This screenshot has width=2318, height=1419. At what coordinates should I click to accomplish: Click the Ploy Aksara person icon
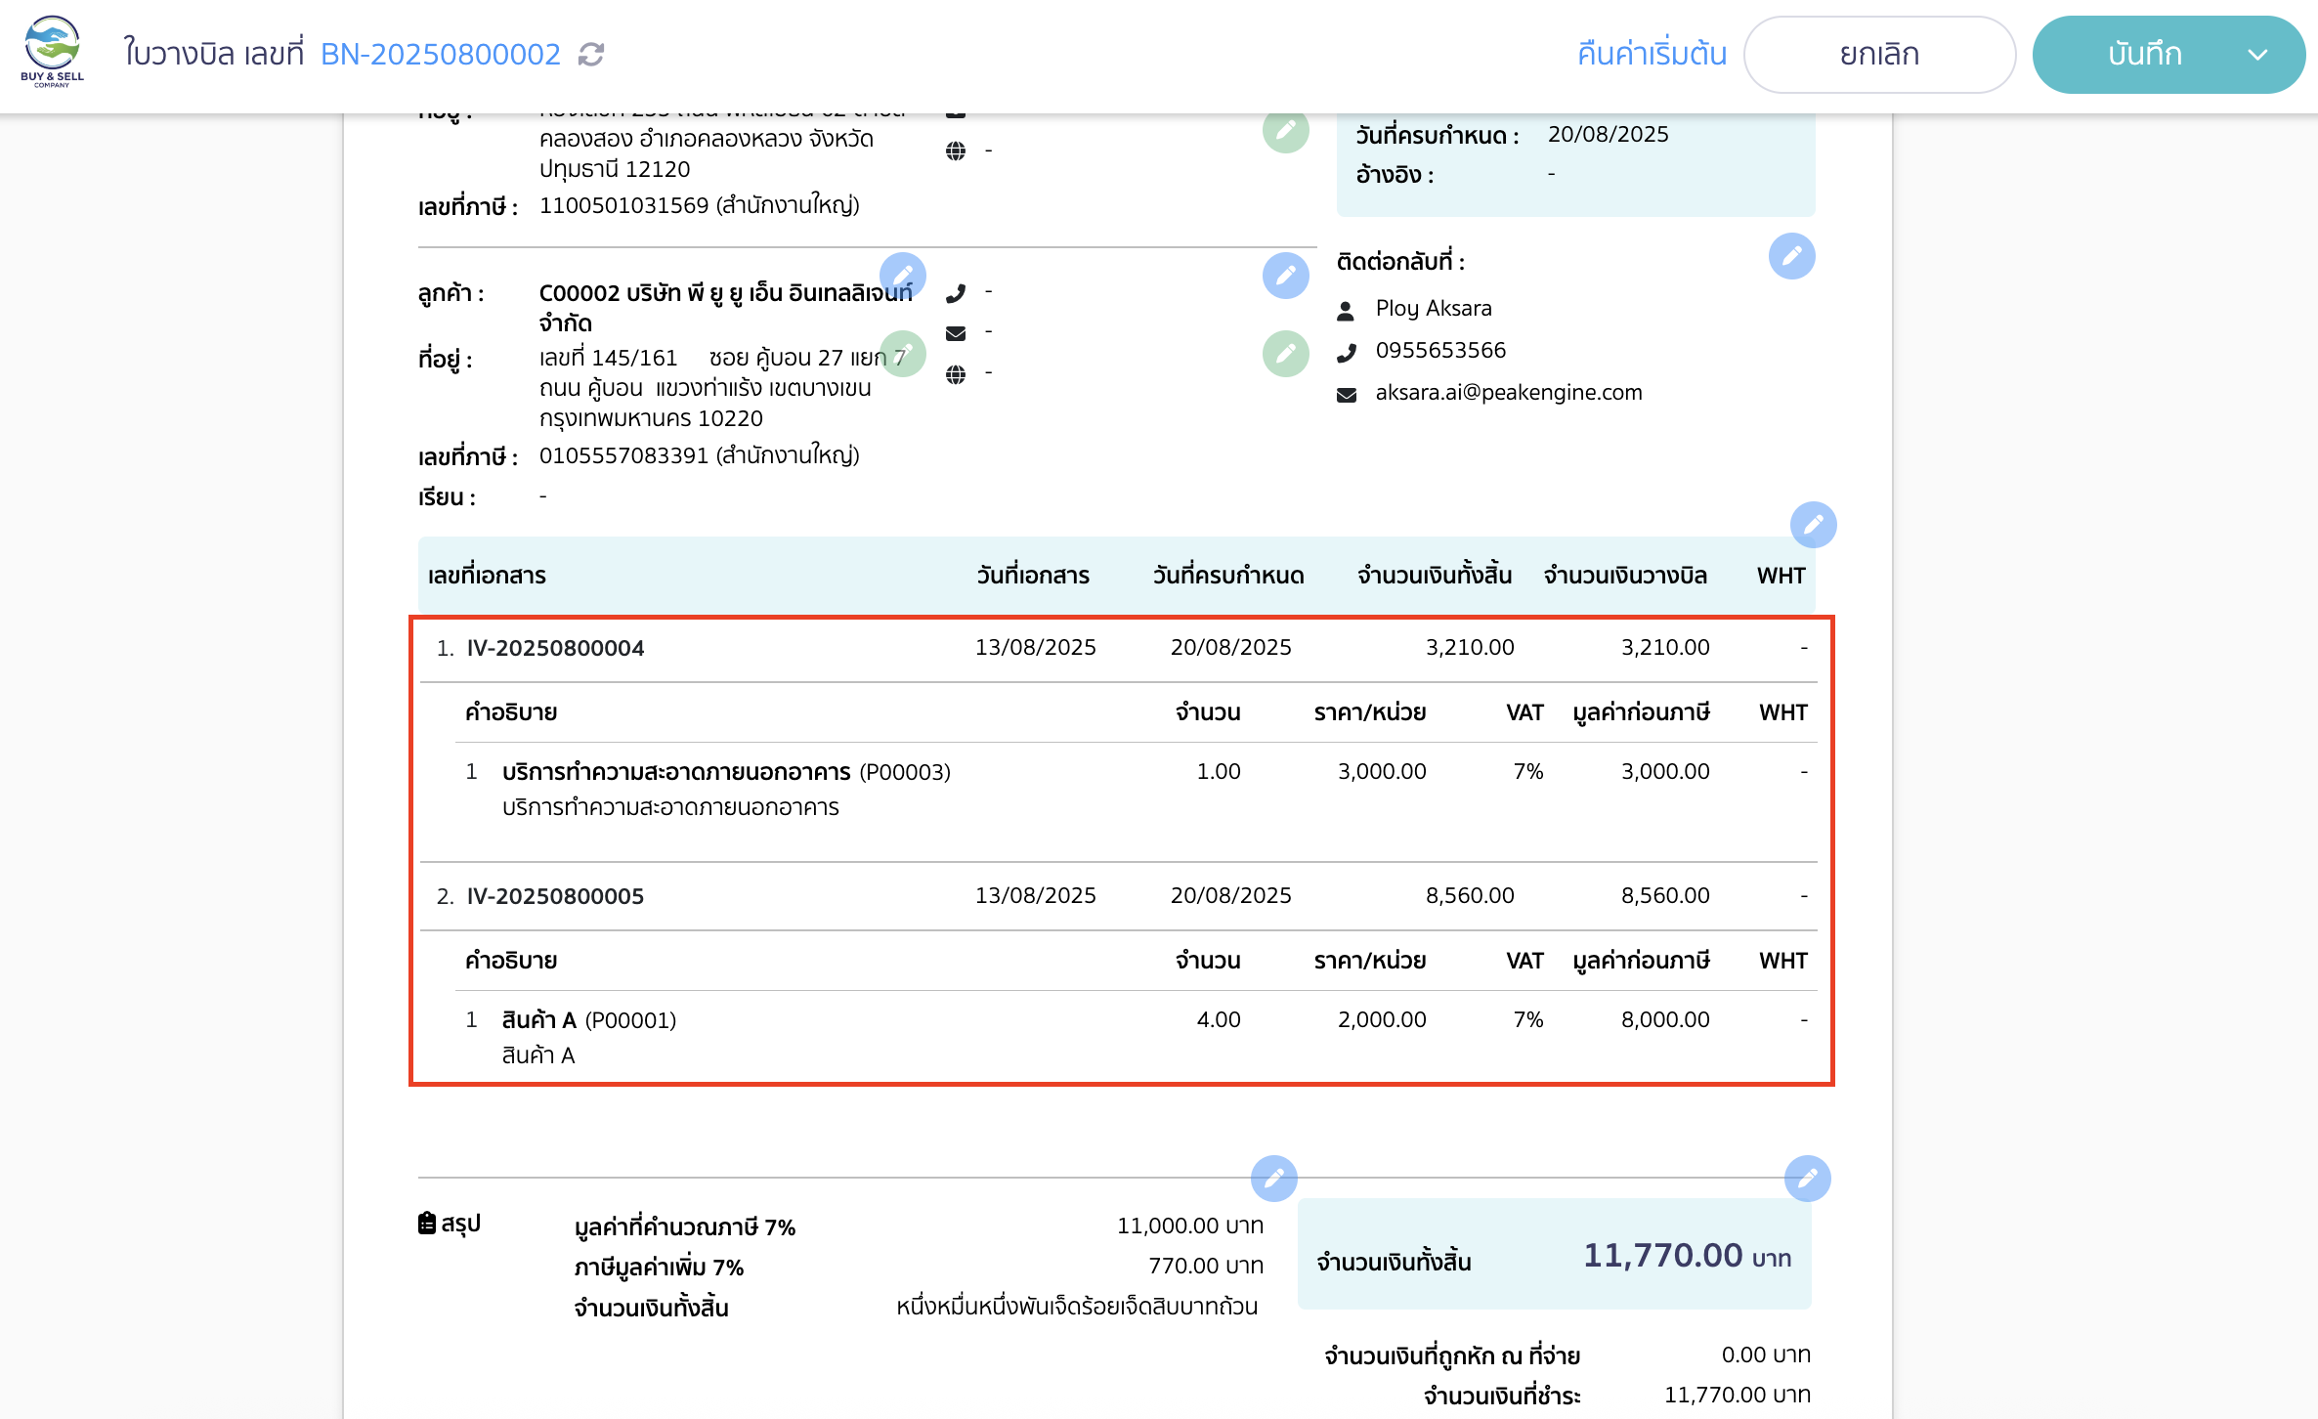(x=1346, y=311)
